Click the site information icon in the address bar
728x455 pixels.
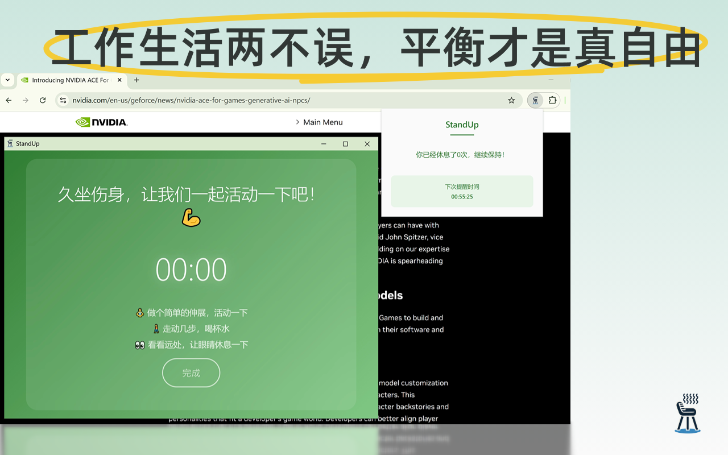coord(63,100)
